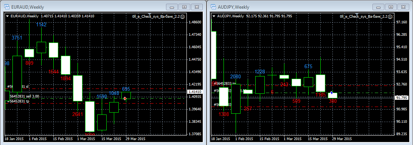
Task: Click the EURAUD window chart icon
Action: [7, 7]
